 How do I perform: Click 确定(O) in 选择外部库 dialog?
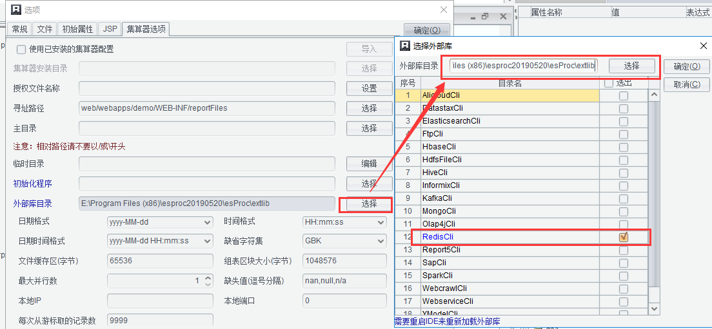[687, 66]
